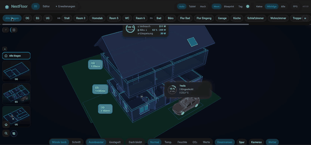Select UG floor chip
The image size is (311, 145).
[48, 18]
